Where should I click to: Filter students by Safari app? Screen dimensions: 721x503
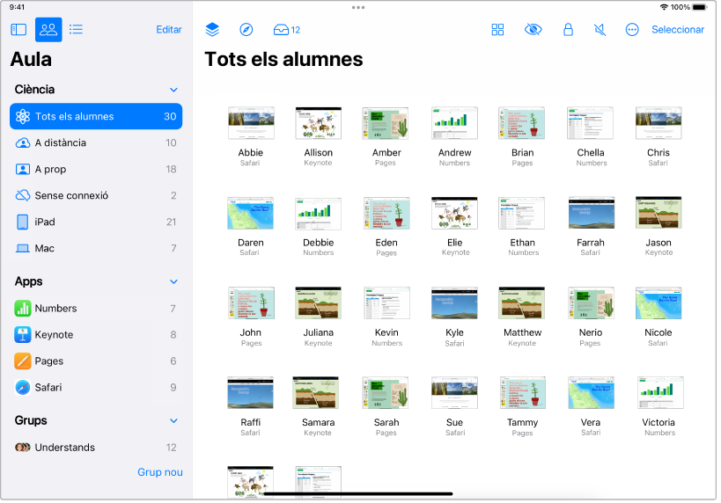tap(96, 388)
